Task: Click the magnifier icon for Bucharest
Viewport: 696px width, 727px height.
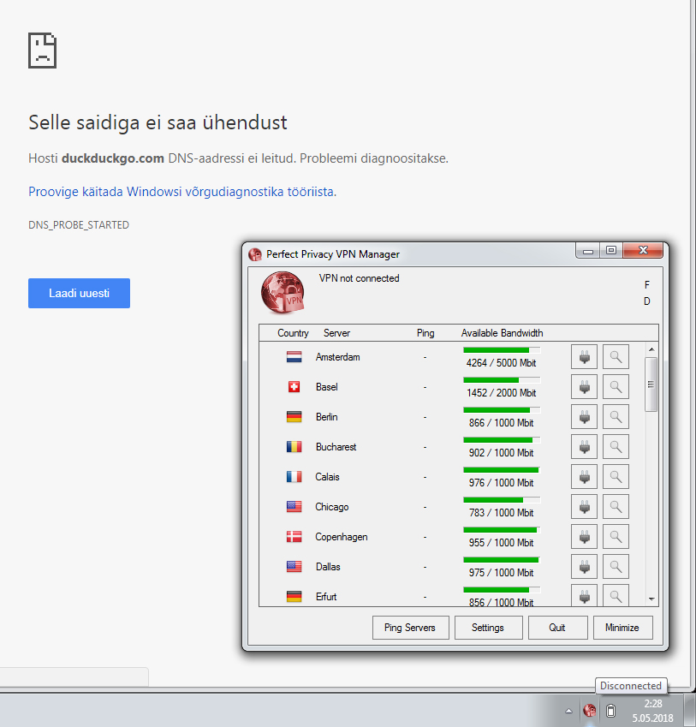Action: (x=616, y=447)
